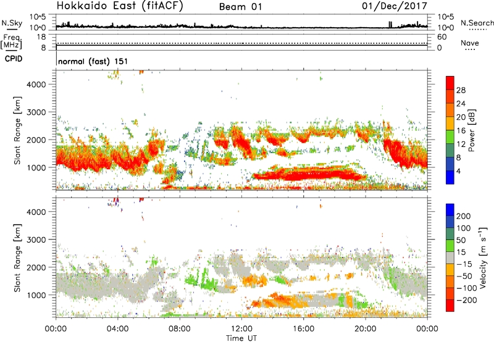Viewport: 494px width, 342px height.
Task: Click the 'Velocity [m s⁻¹]' colorbar title
Action: coord(483,257)
